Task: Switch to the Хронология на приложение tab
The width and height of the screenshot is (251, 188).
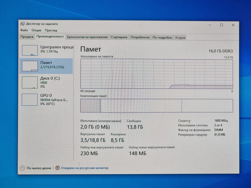Action: click(x=87, y=37)
